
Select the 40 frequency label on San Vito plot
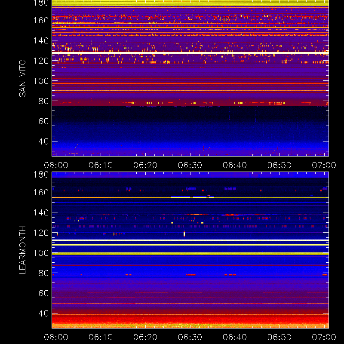pos(43,141)
